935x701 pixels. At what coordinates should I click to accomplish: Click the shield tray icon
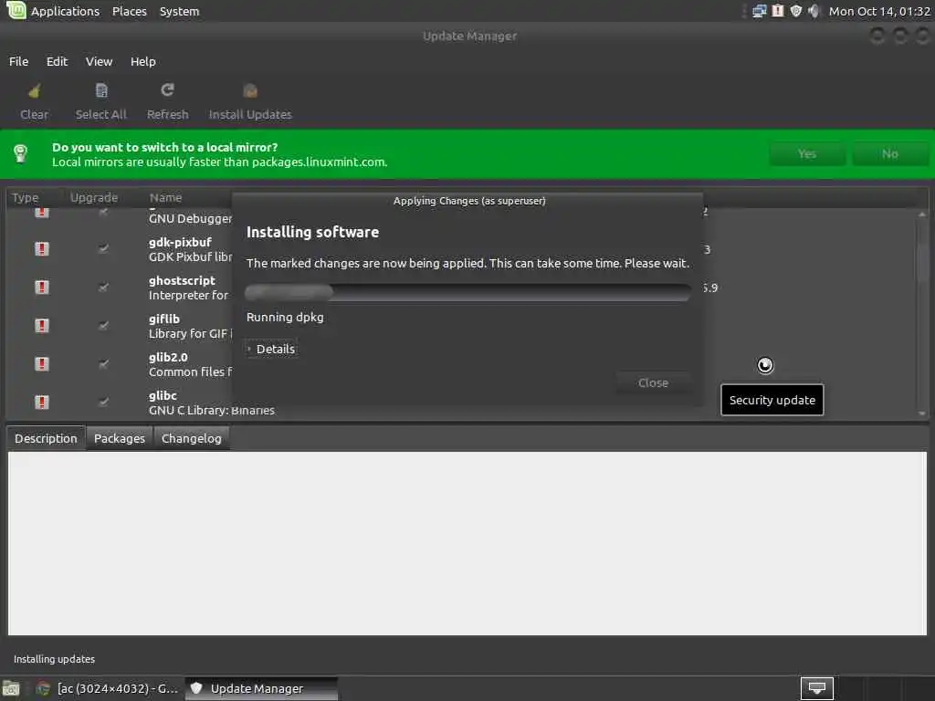coord(795,11)
